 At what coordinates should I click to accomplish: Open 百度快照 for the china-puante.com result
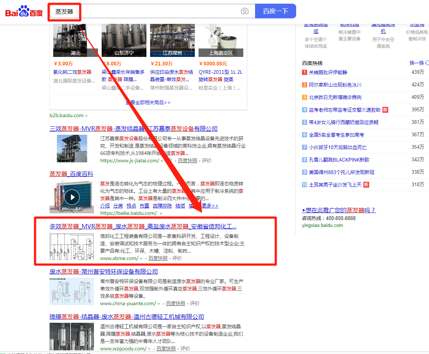point(176,304)
